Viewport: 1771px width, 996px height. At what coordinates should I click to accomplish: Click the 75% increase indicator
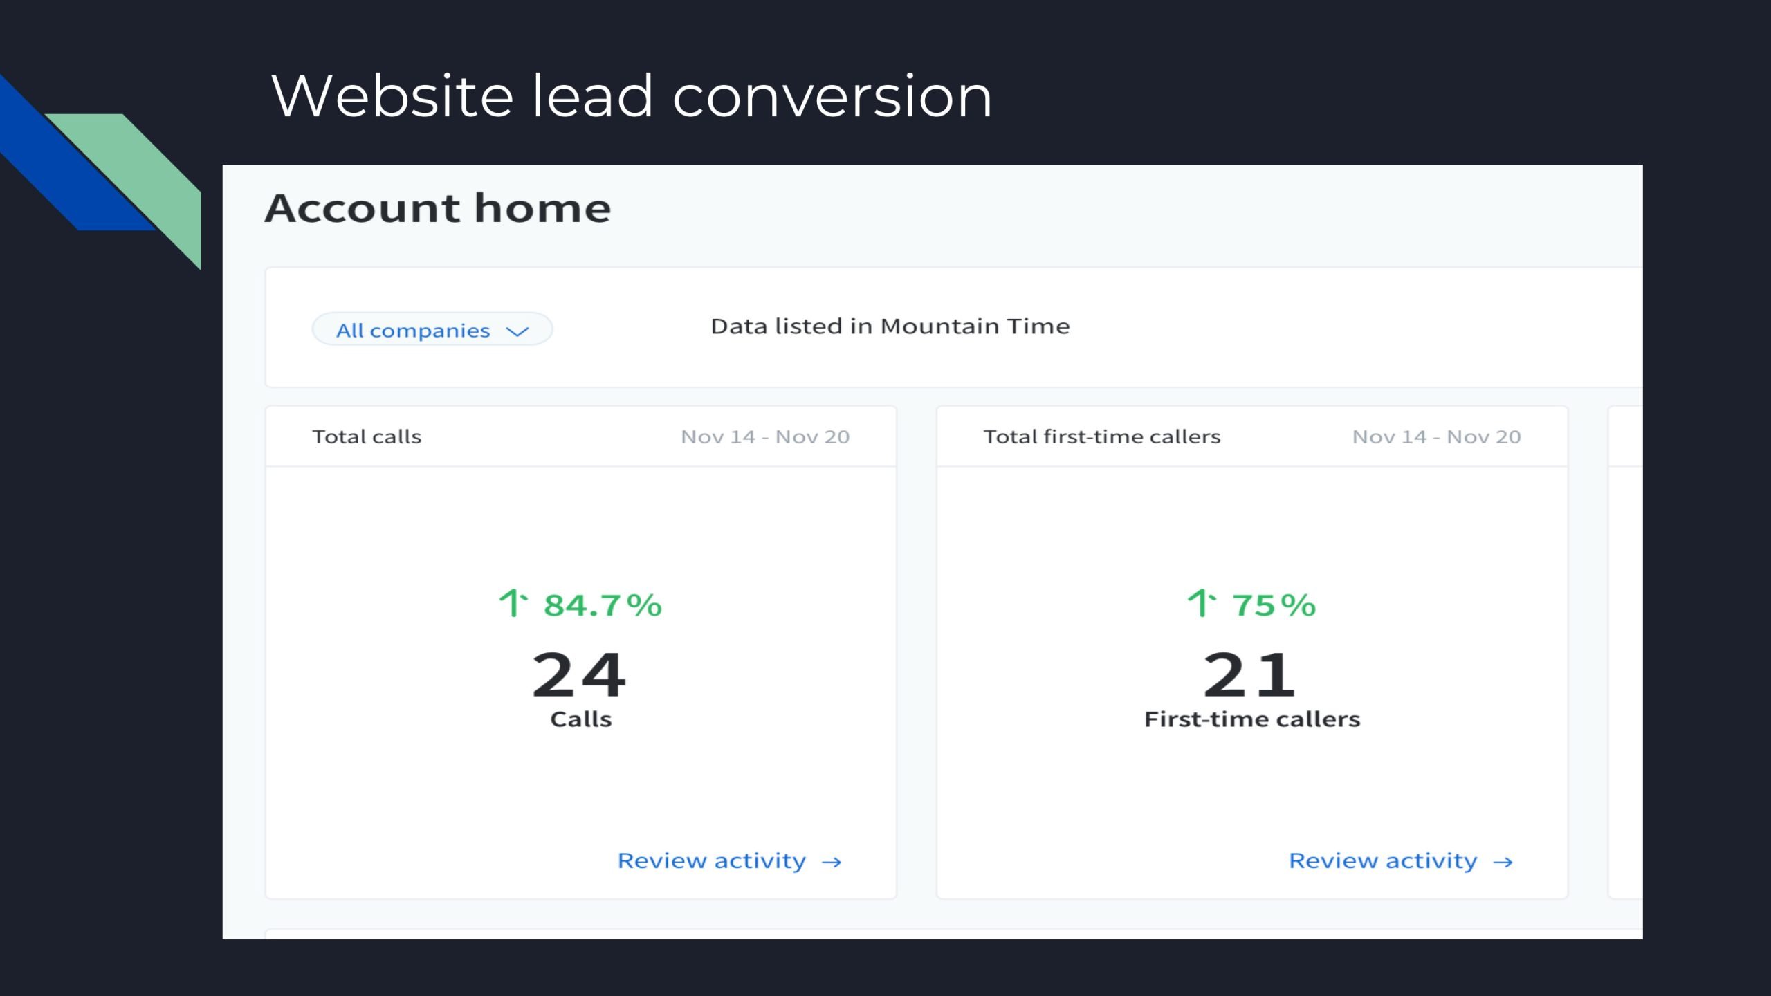coord(1274,605)
